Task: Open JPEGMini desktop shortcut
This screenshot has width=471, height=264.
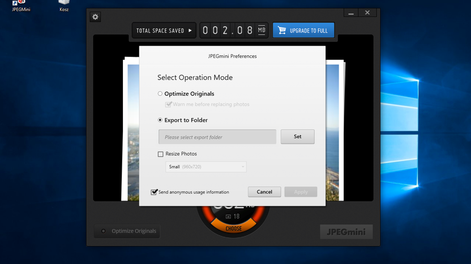Action: coord(21,6)
